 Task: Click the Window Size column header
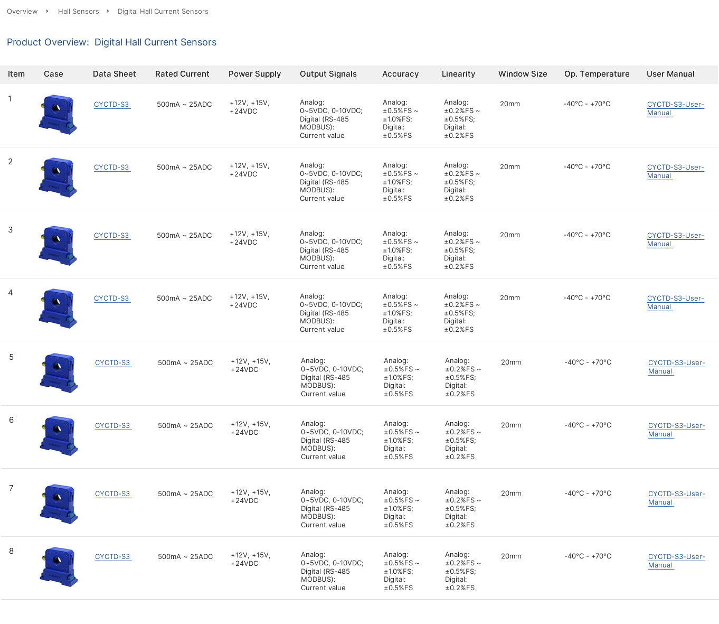click(x=522, y=74)
